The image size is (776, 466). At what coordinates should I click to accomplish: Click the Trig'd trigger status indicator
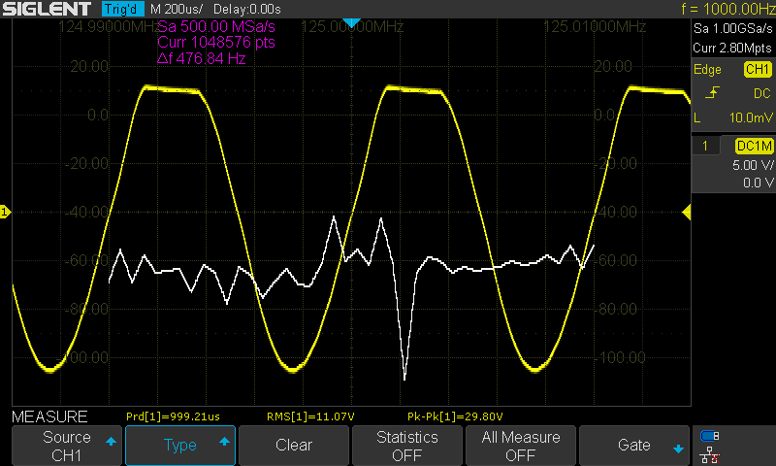[x=122, y=10]
